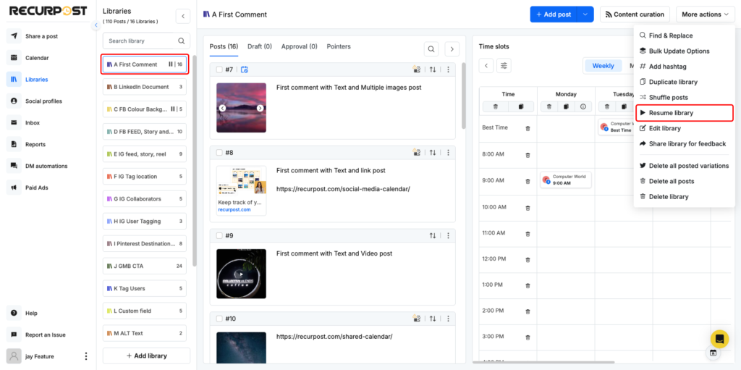Collapse the Libraries panel with chevron
Screen dimensions: 741x370
pyautogui.click(x=183, y=16)
